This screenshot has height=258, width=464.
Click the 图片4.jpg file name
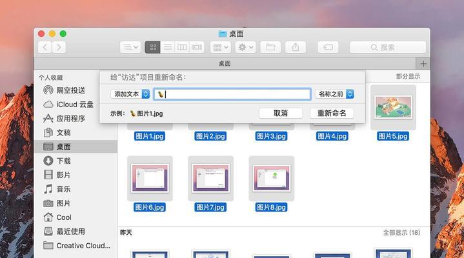(x=332, y=136)
